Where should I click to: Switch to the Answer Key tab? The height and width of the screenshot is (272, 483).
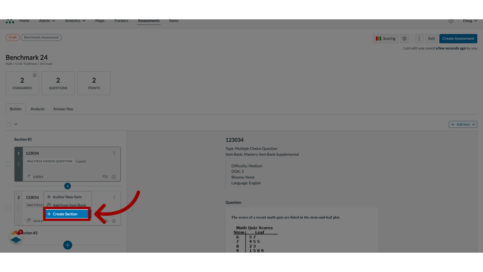63,109
